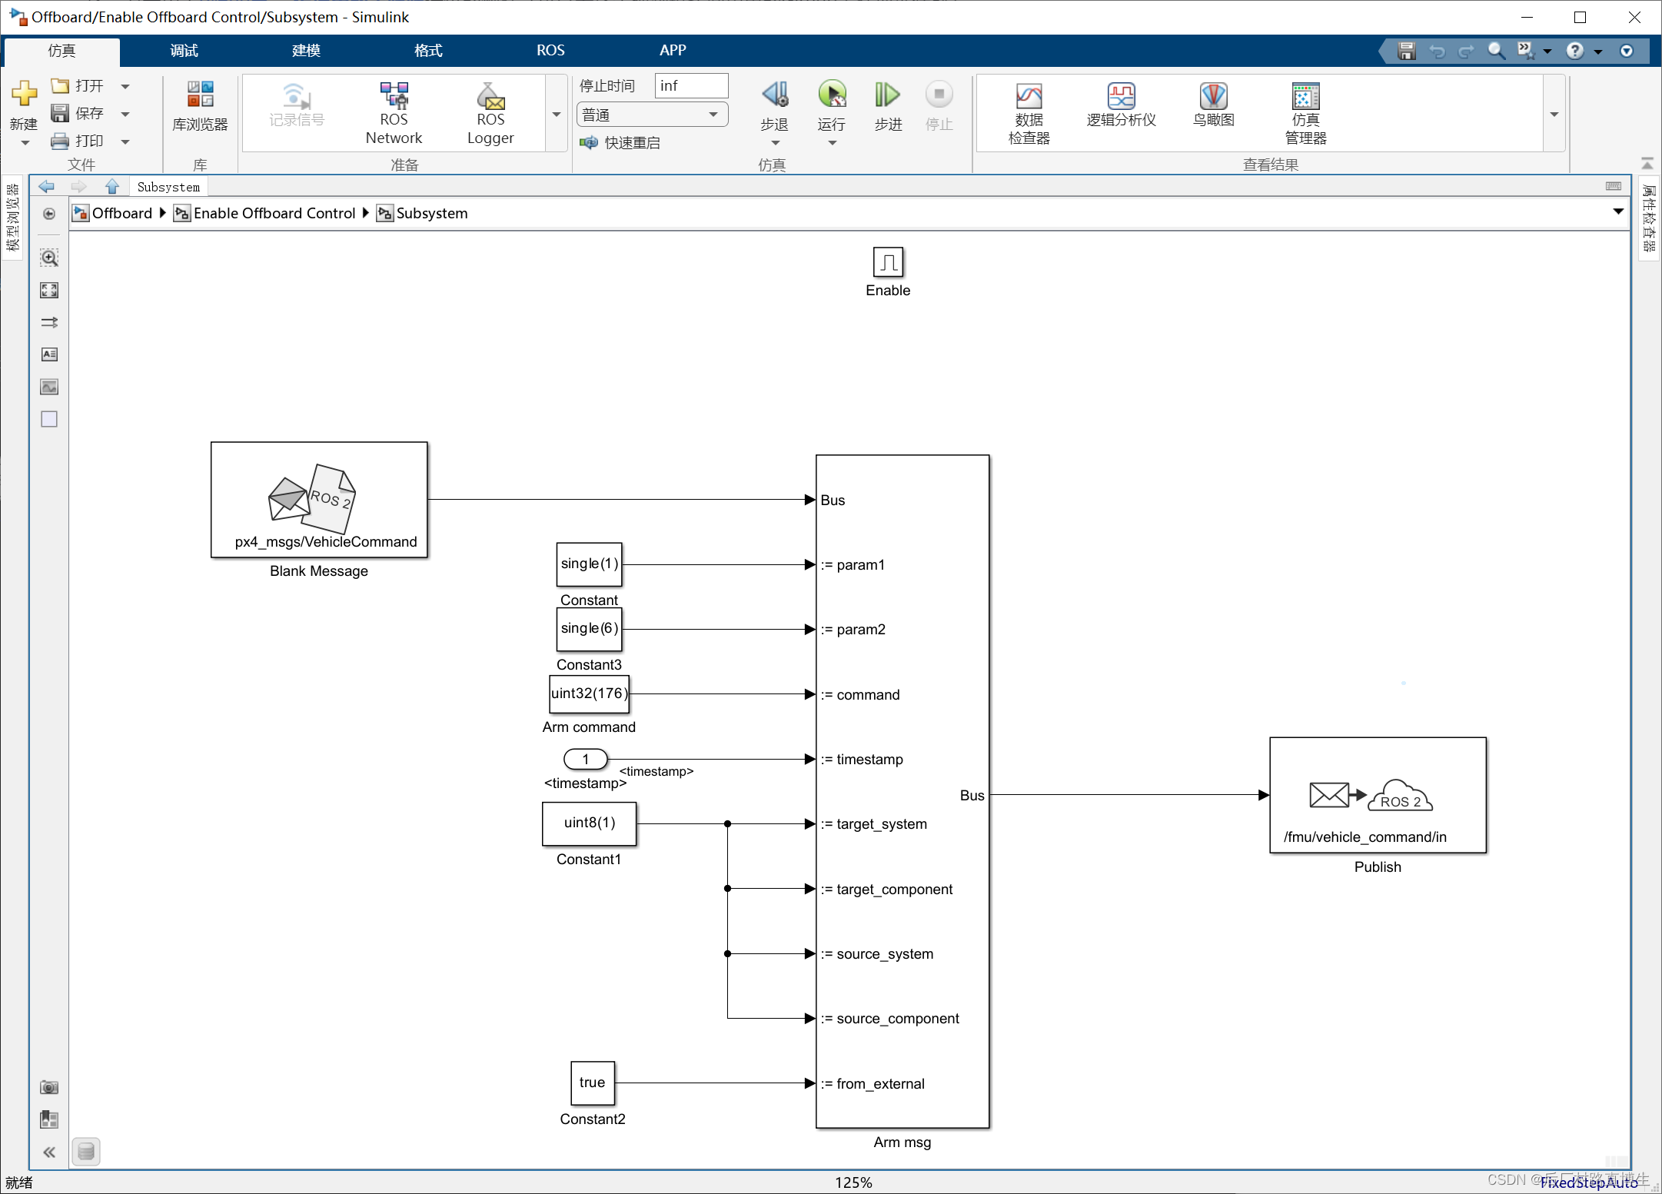Click the Area rectangle tool in the palette
The width and height of the screenshot is (1662, 1194).
point(49,419)
